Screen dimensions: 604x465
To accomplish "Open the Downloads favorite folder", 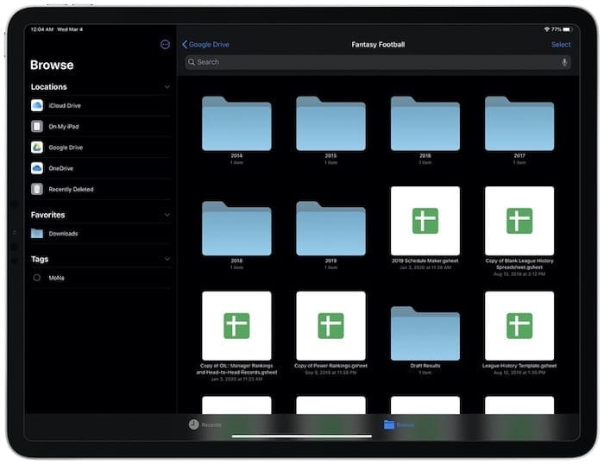I will tap(62, 234).
